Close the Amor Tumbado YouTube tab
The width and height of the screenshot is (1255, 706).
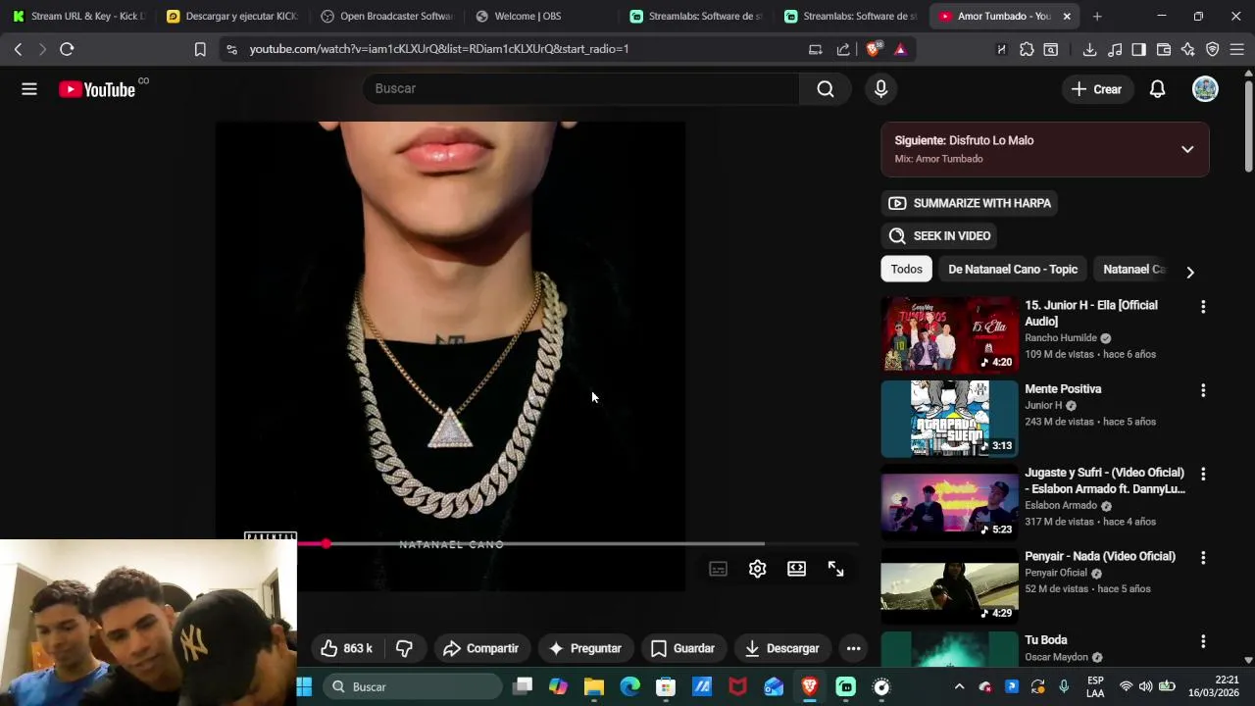[1067, 16]
